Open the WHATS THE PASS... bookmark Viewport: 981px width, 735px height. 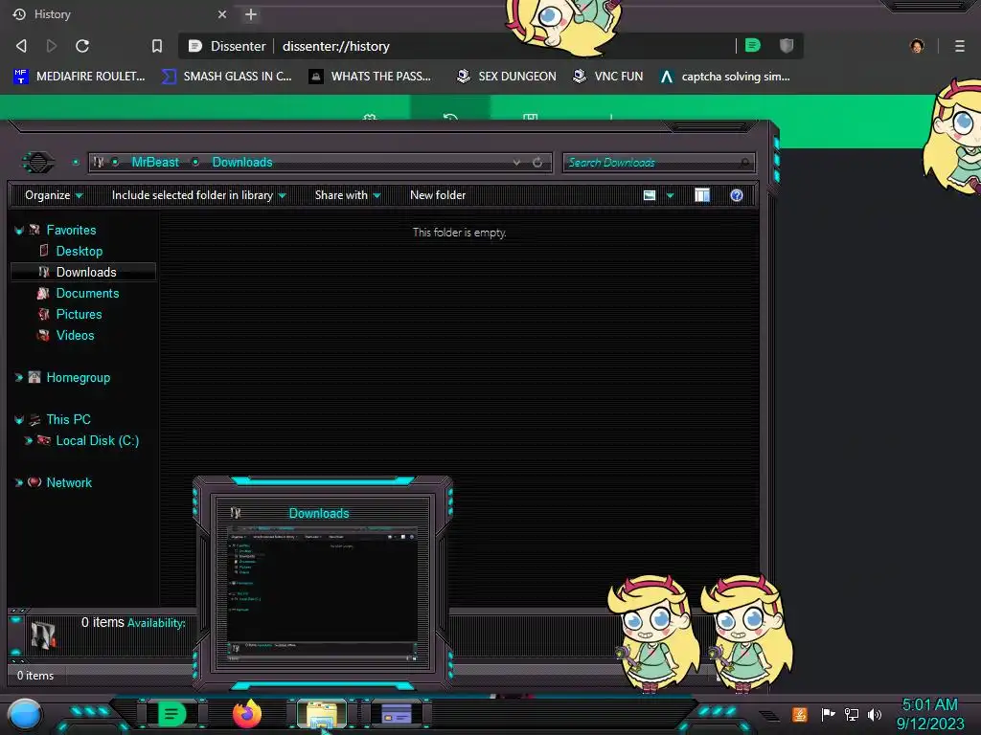coord(371,77)
